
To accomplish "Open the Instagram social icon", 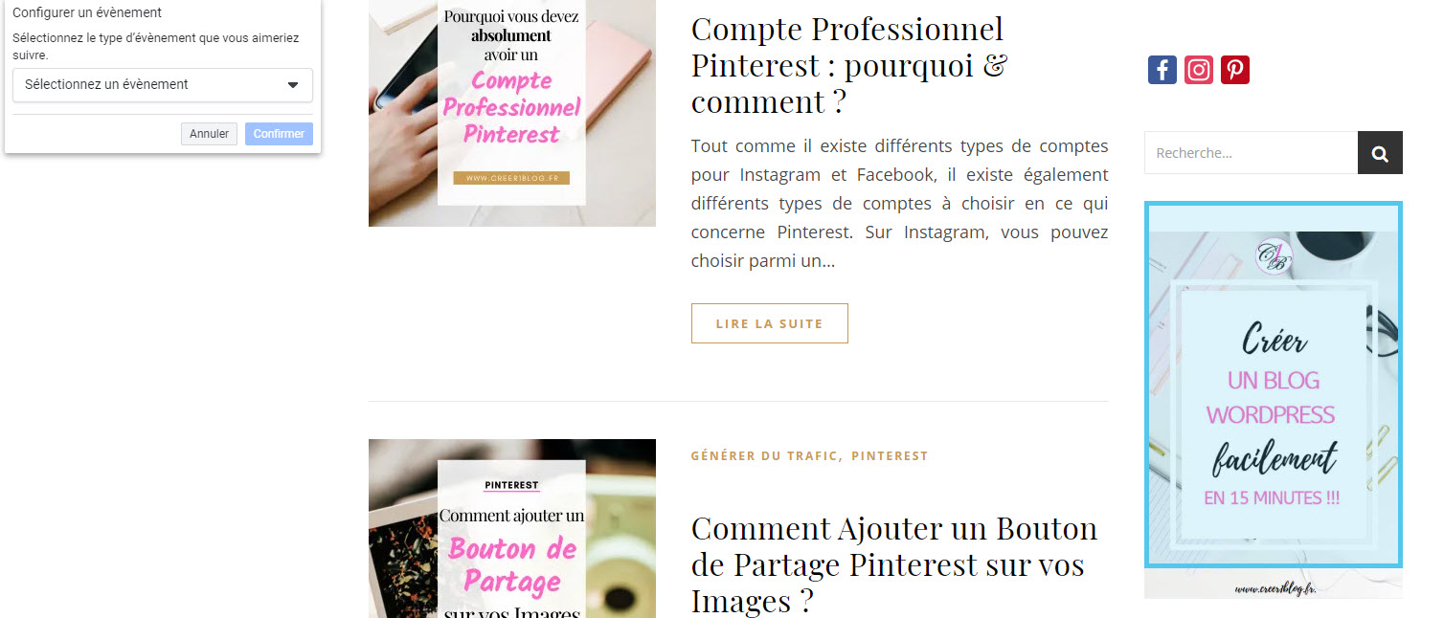I will click(1199, 70).
